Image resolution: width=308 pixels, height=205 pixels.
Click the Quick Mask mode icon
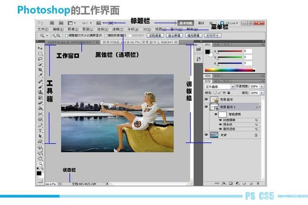pos(40,181)
